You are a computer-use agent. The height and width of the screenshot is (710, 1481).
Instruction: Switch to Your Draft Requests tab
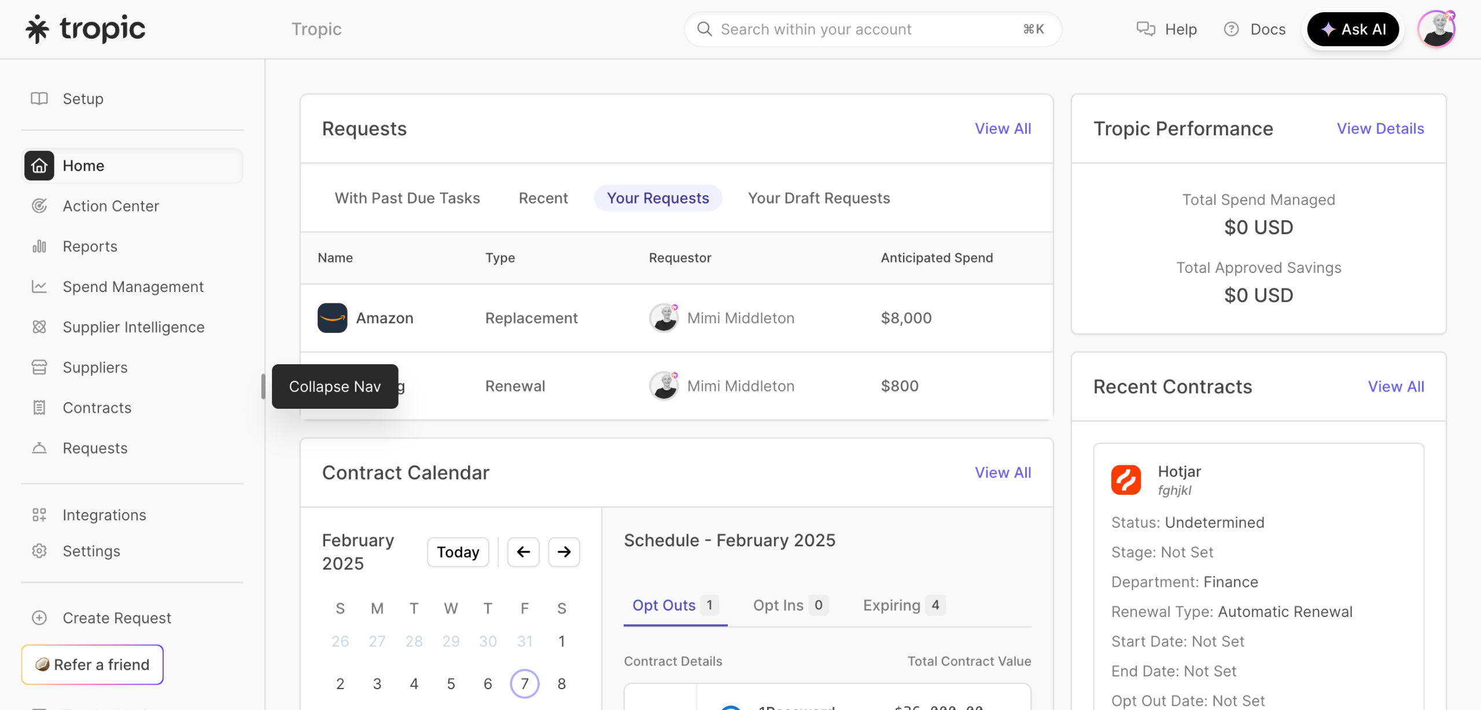(819, 198)
